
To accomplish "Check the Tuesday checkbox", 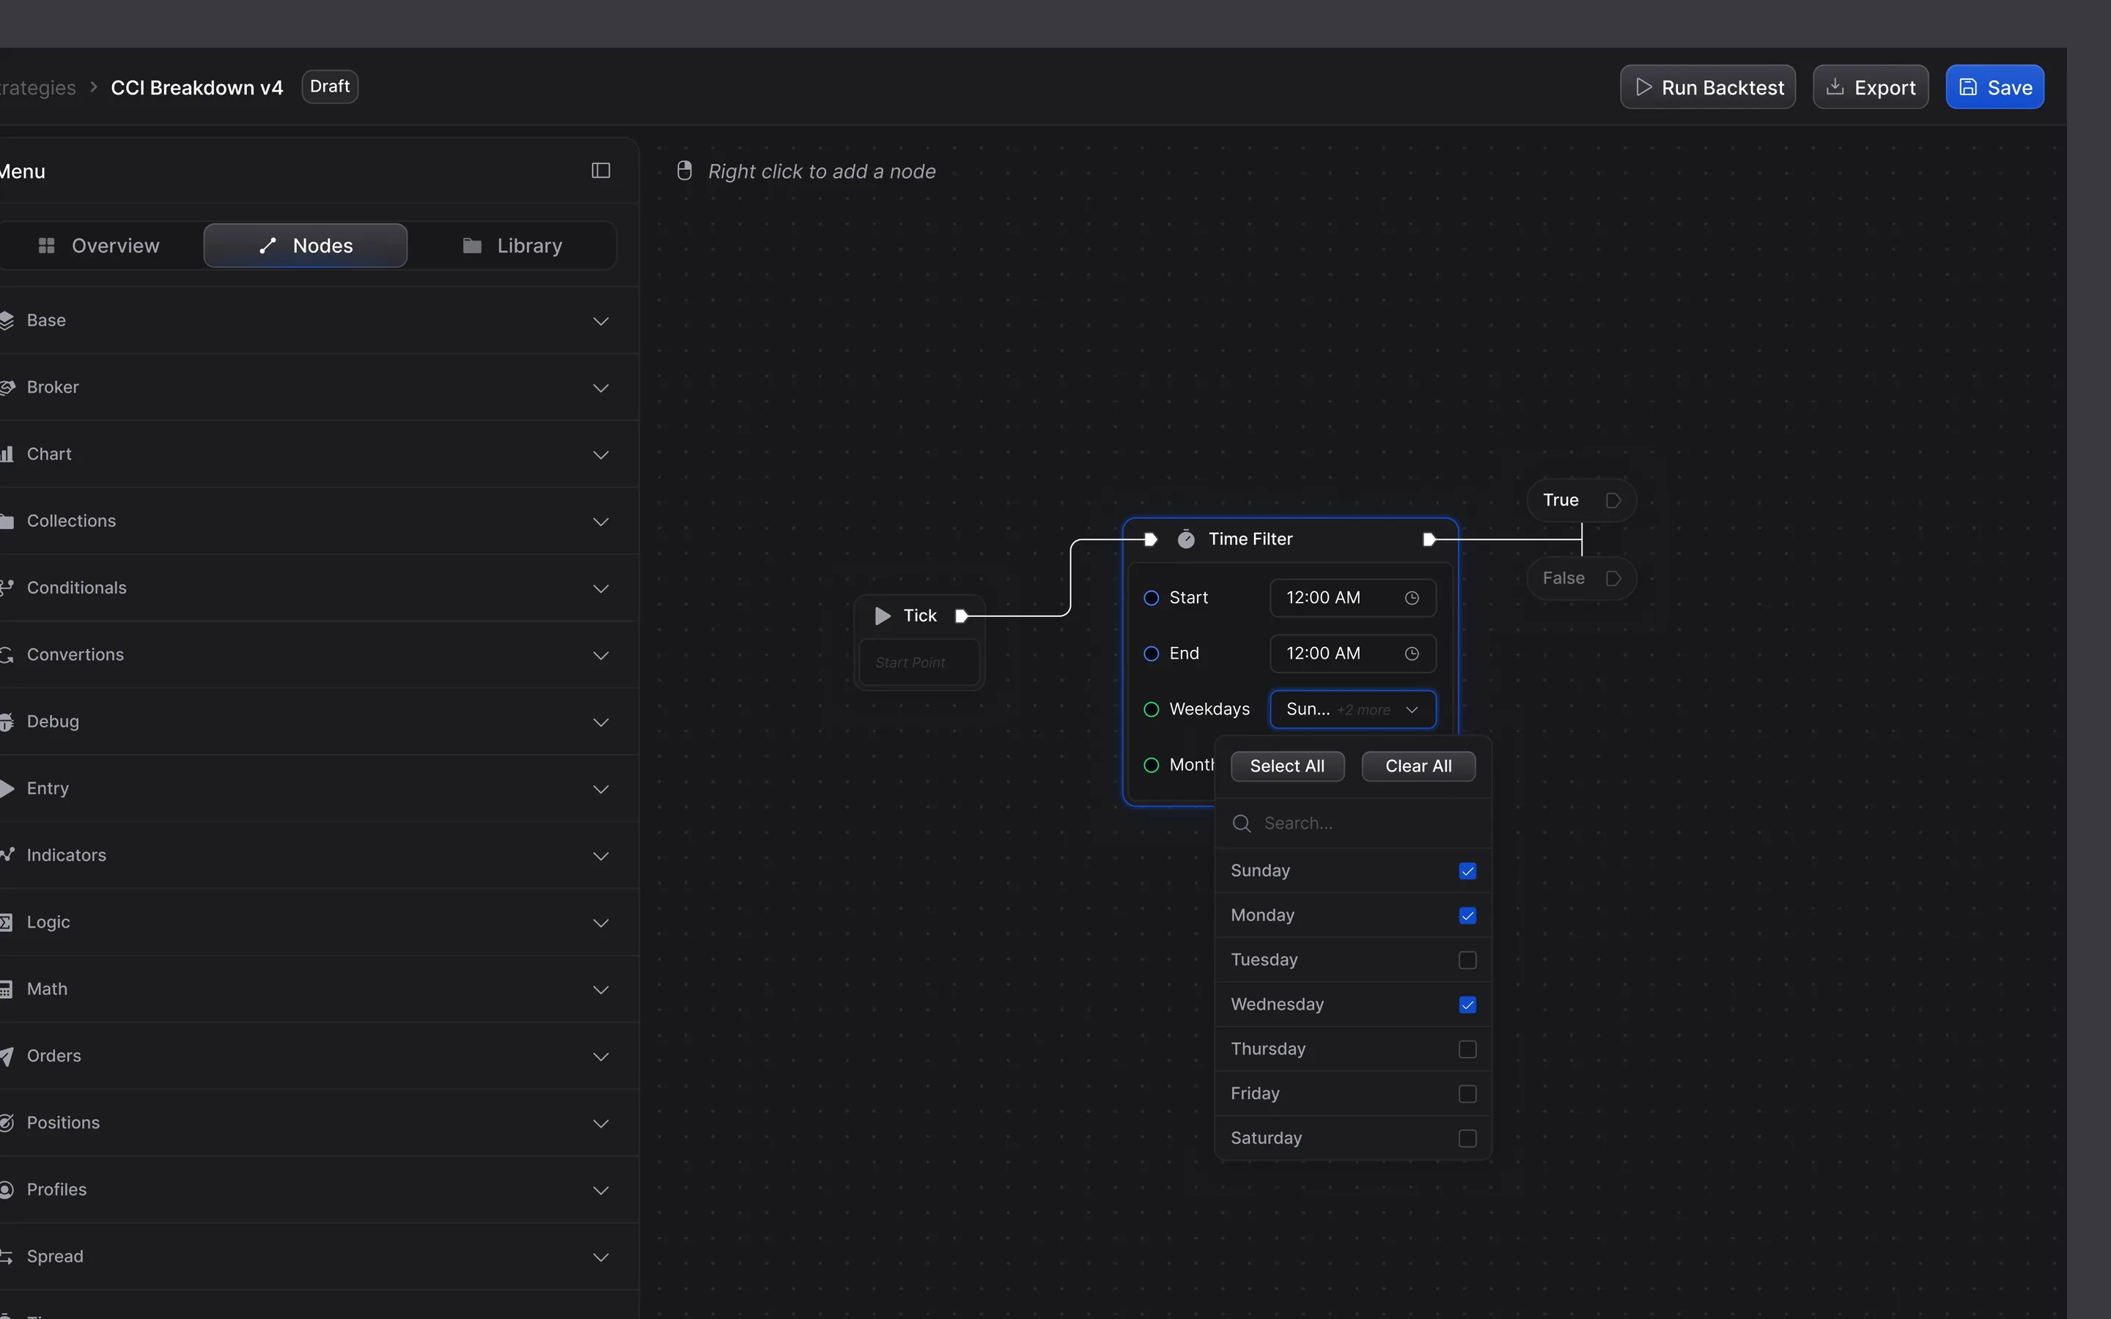I will (1467, 960).
